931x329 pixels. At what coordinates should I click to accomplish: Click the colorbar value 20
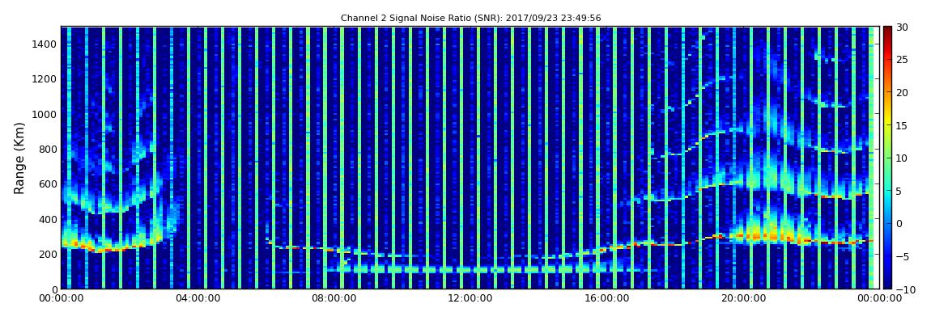pos(903,92)
